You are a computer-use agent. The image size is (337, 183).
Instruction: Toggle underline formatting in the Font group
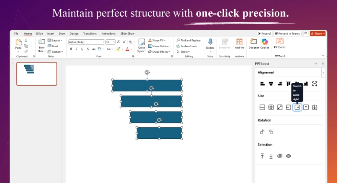82,49
